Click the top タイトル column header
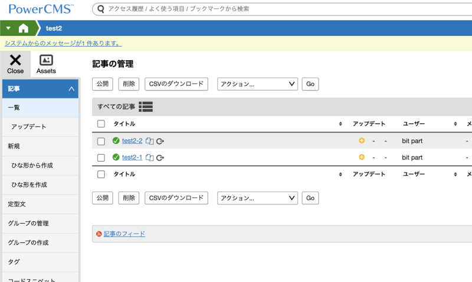The height and width of the screenshot is (282, 472). pos(124,124)
